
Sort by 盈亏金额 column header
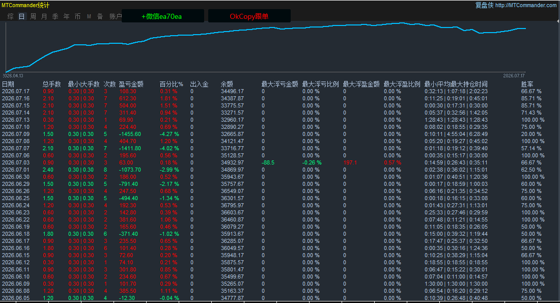tap(131, 85)
